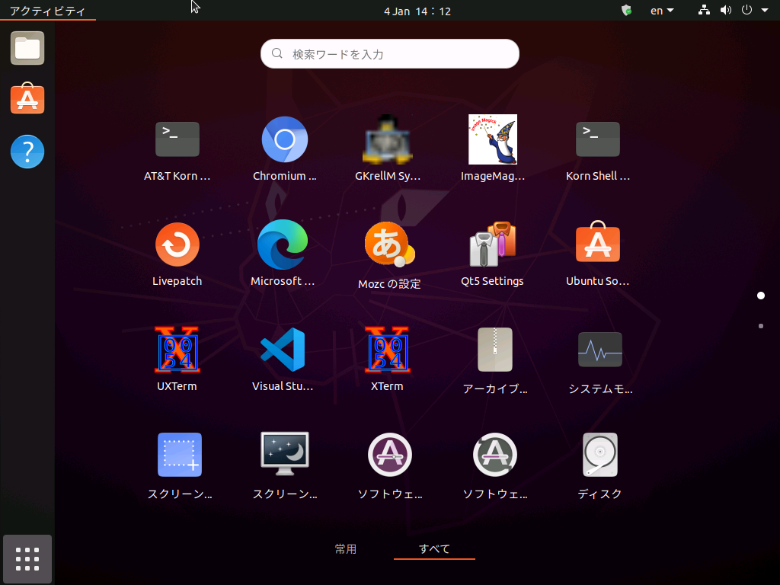The height and width of the screenshot is (585, 780).
Task: Go to the second app page dot
Action: pyautogui.click(x=761, y=326)
